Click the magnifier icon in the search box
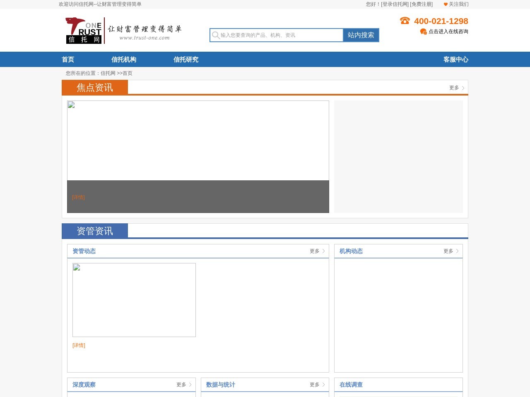This screenshot has width=530, height=397. (x=216, y=35)
